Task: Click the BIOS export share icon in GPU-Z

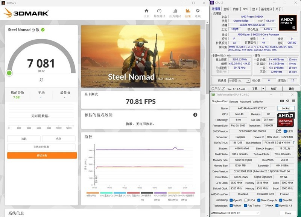Action: (278, 131)
